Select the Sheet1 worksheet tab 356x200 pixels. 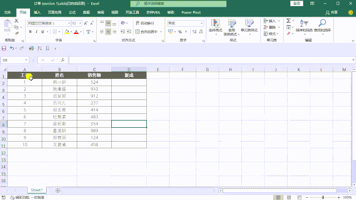37,190
